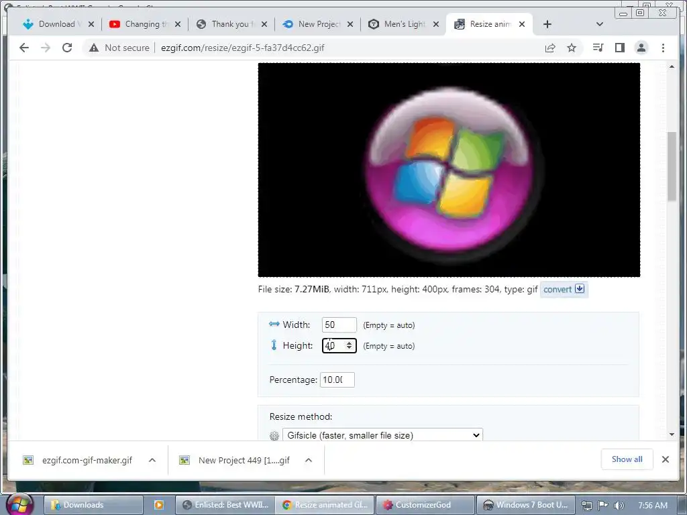Viewport: 687px width, 515px height.
Task: Close the Changing YouTube tab
Action: pyautogui.click(x=177, y=24)
